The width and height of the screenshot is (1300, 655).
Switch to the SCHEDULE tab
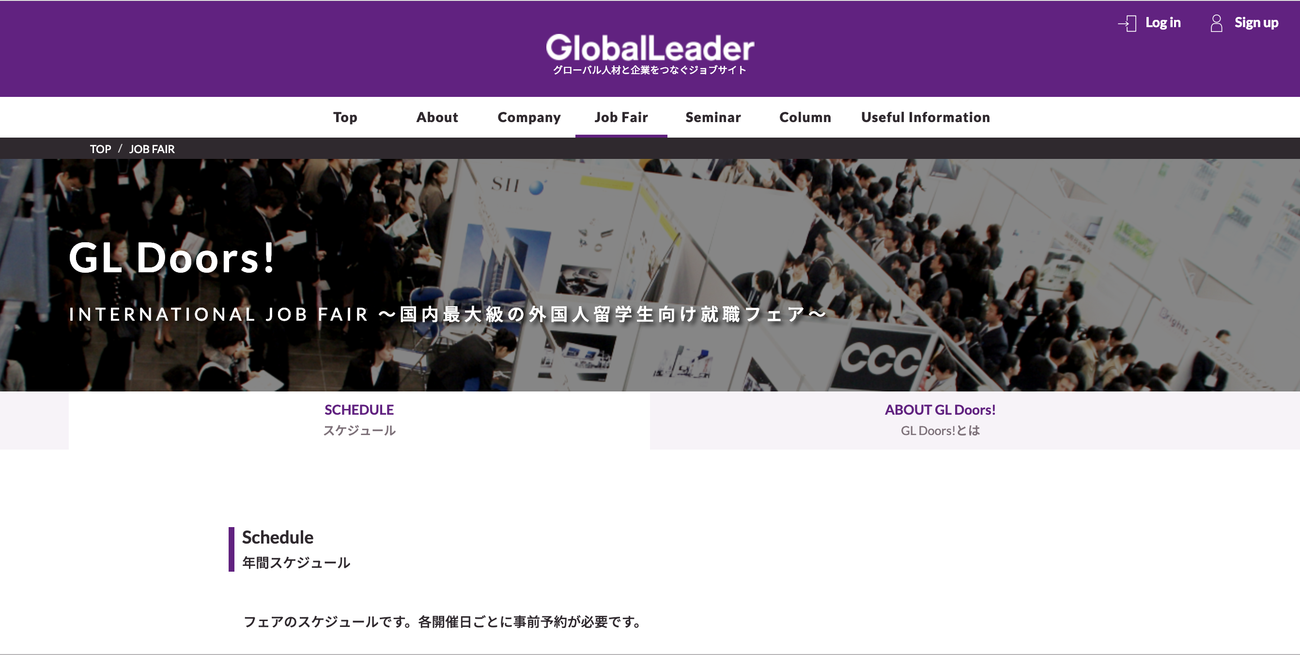pos(359,420)
